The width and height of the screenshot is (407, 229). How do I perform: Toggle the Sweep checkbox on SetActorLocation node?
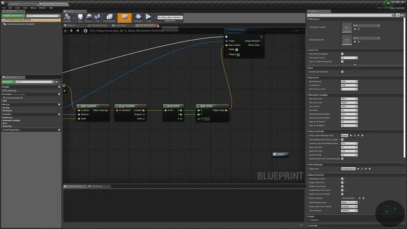pos(237,50)
